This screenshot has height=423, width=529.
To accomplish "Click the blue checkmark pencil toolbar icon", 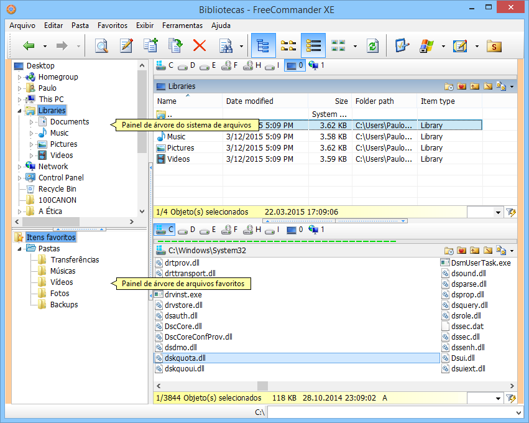I will point(402,45).
